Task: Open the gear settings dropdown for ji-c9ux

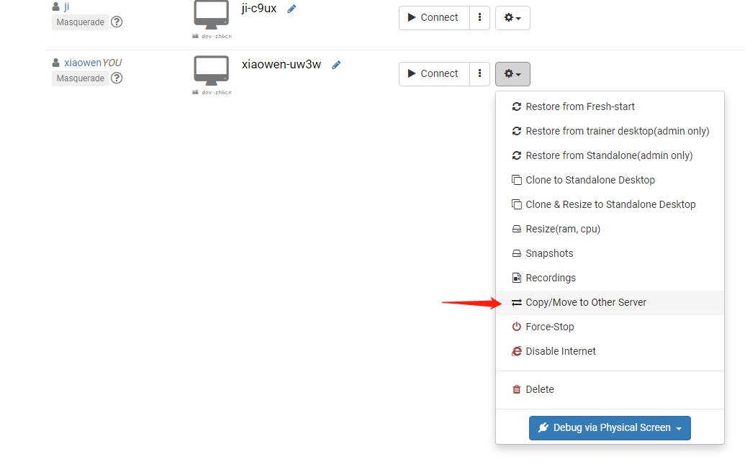Action: click(513, 17)
